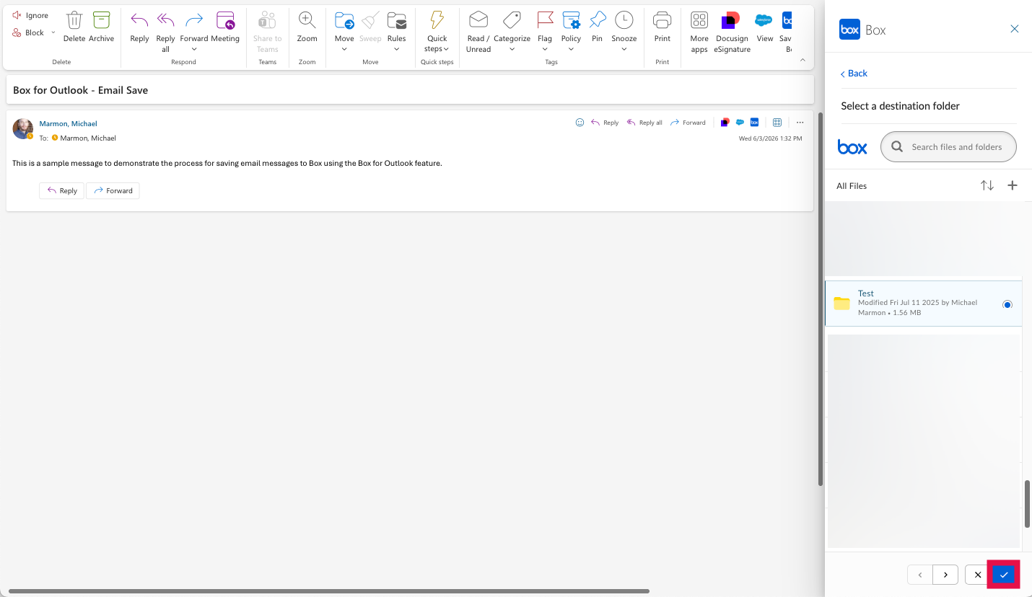Click the Snooze clock icon
The image size is (1032, 597).
[x=624, y=20]
